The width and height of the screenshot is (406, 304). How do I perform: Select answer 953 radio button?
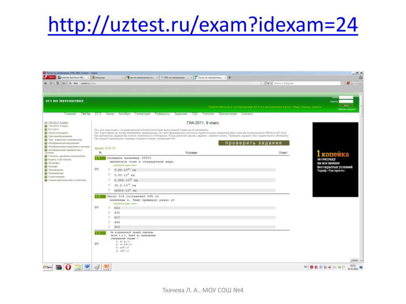pyautogui.click(x=109, y=227)
